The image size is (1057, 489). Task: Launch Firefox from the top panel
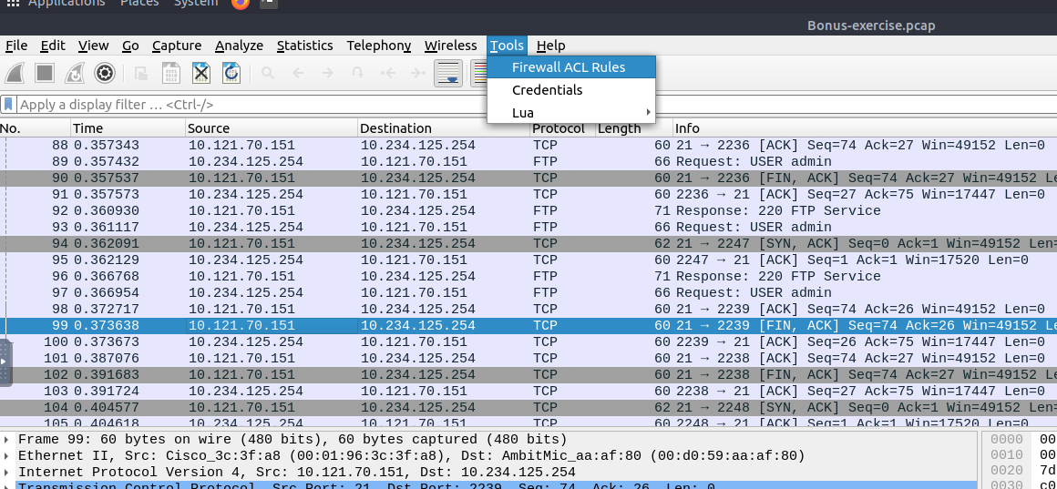tap(240, 4)
